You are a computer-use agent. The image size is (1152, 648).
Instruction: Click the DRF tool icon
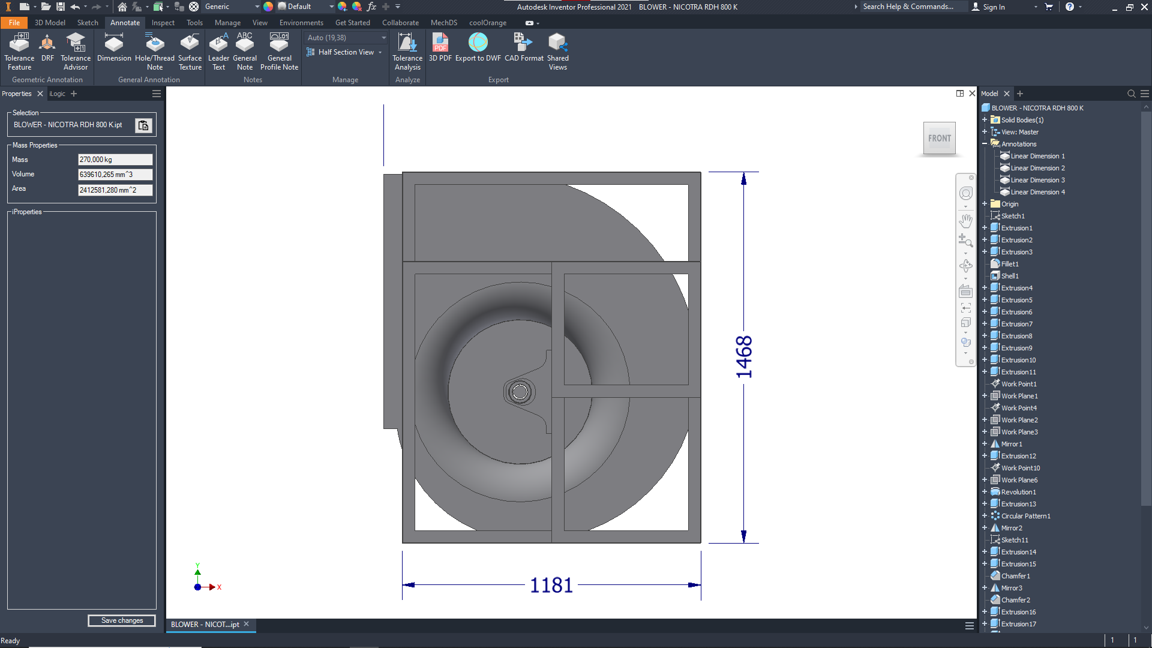47,43
